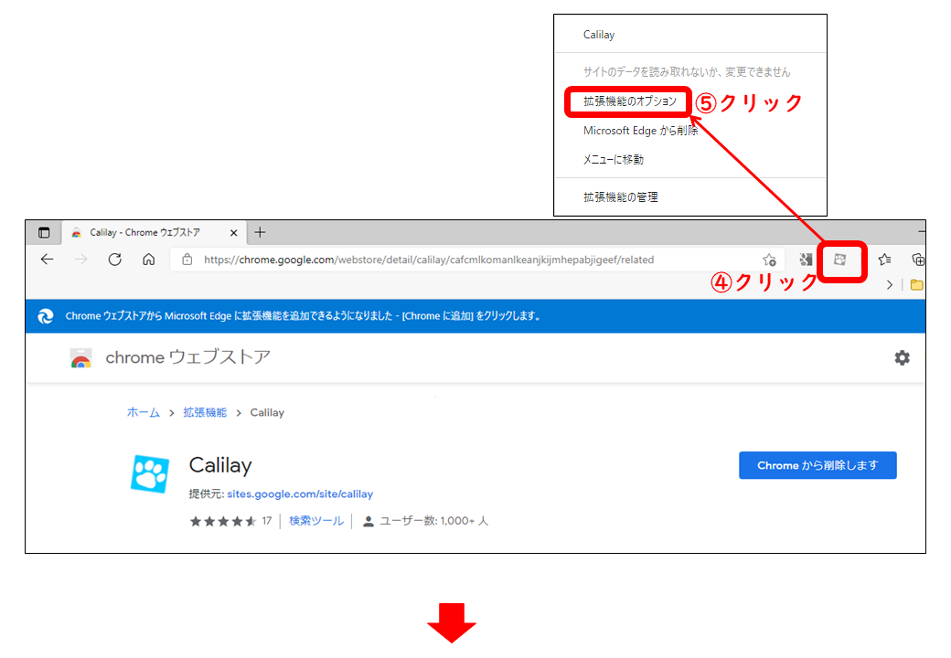Open Chrome Web Store settings gear
The height and width of the screenshot is (658, 951).
tap(902, 358)
